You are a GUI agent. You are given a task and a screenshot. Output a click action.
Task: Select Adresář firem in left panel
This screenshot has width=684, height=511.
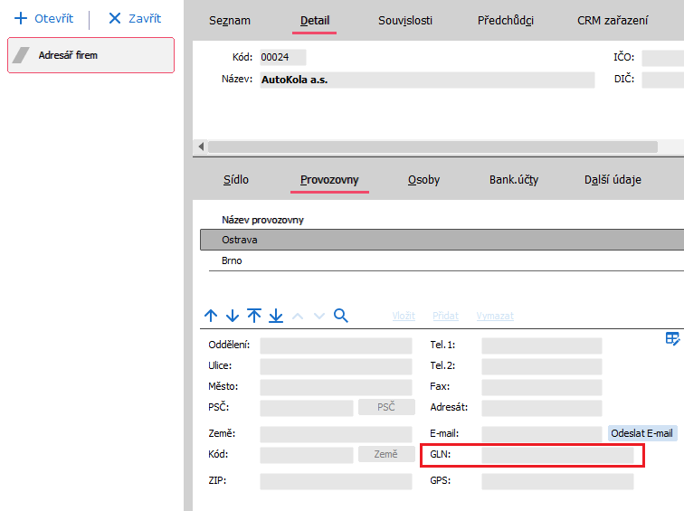90,55
